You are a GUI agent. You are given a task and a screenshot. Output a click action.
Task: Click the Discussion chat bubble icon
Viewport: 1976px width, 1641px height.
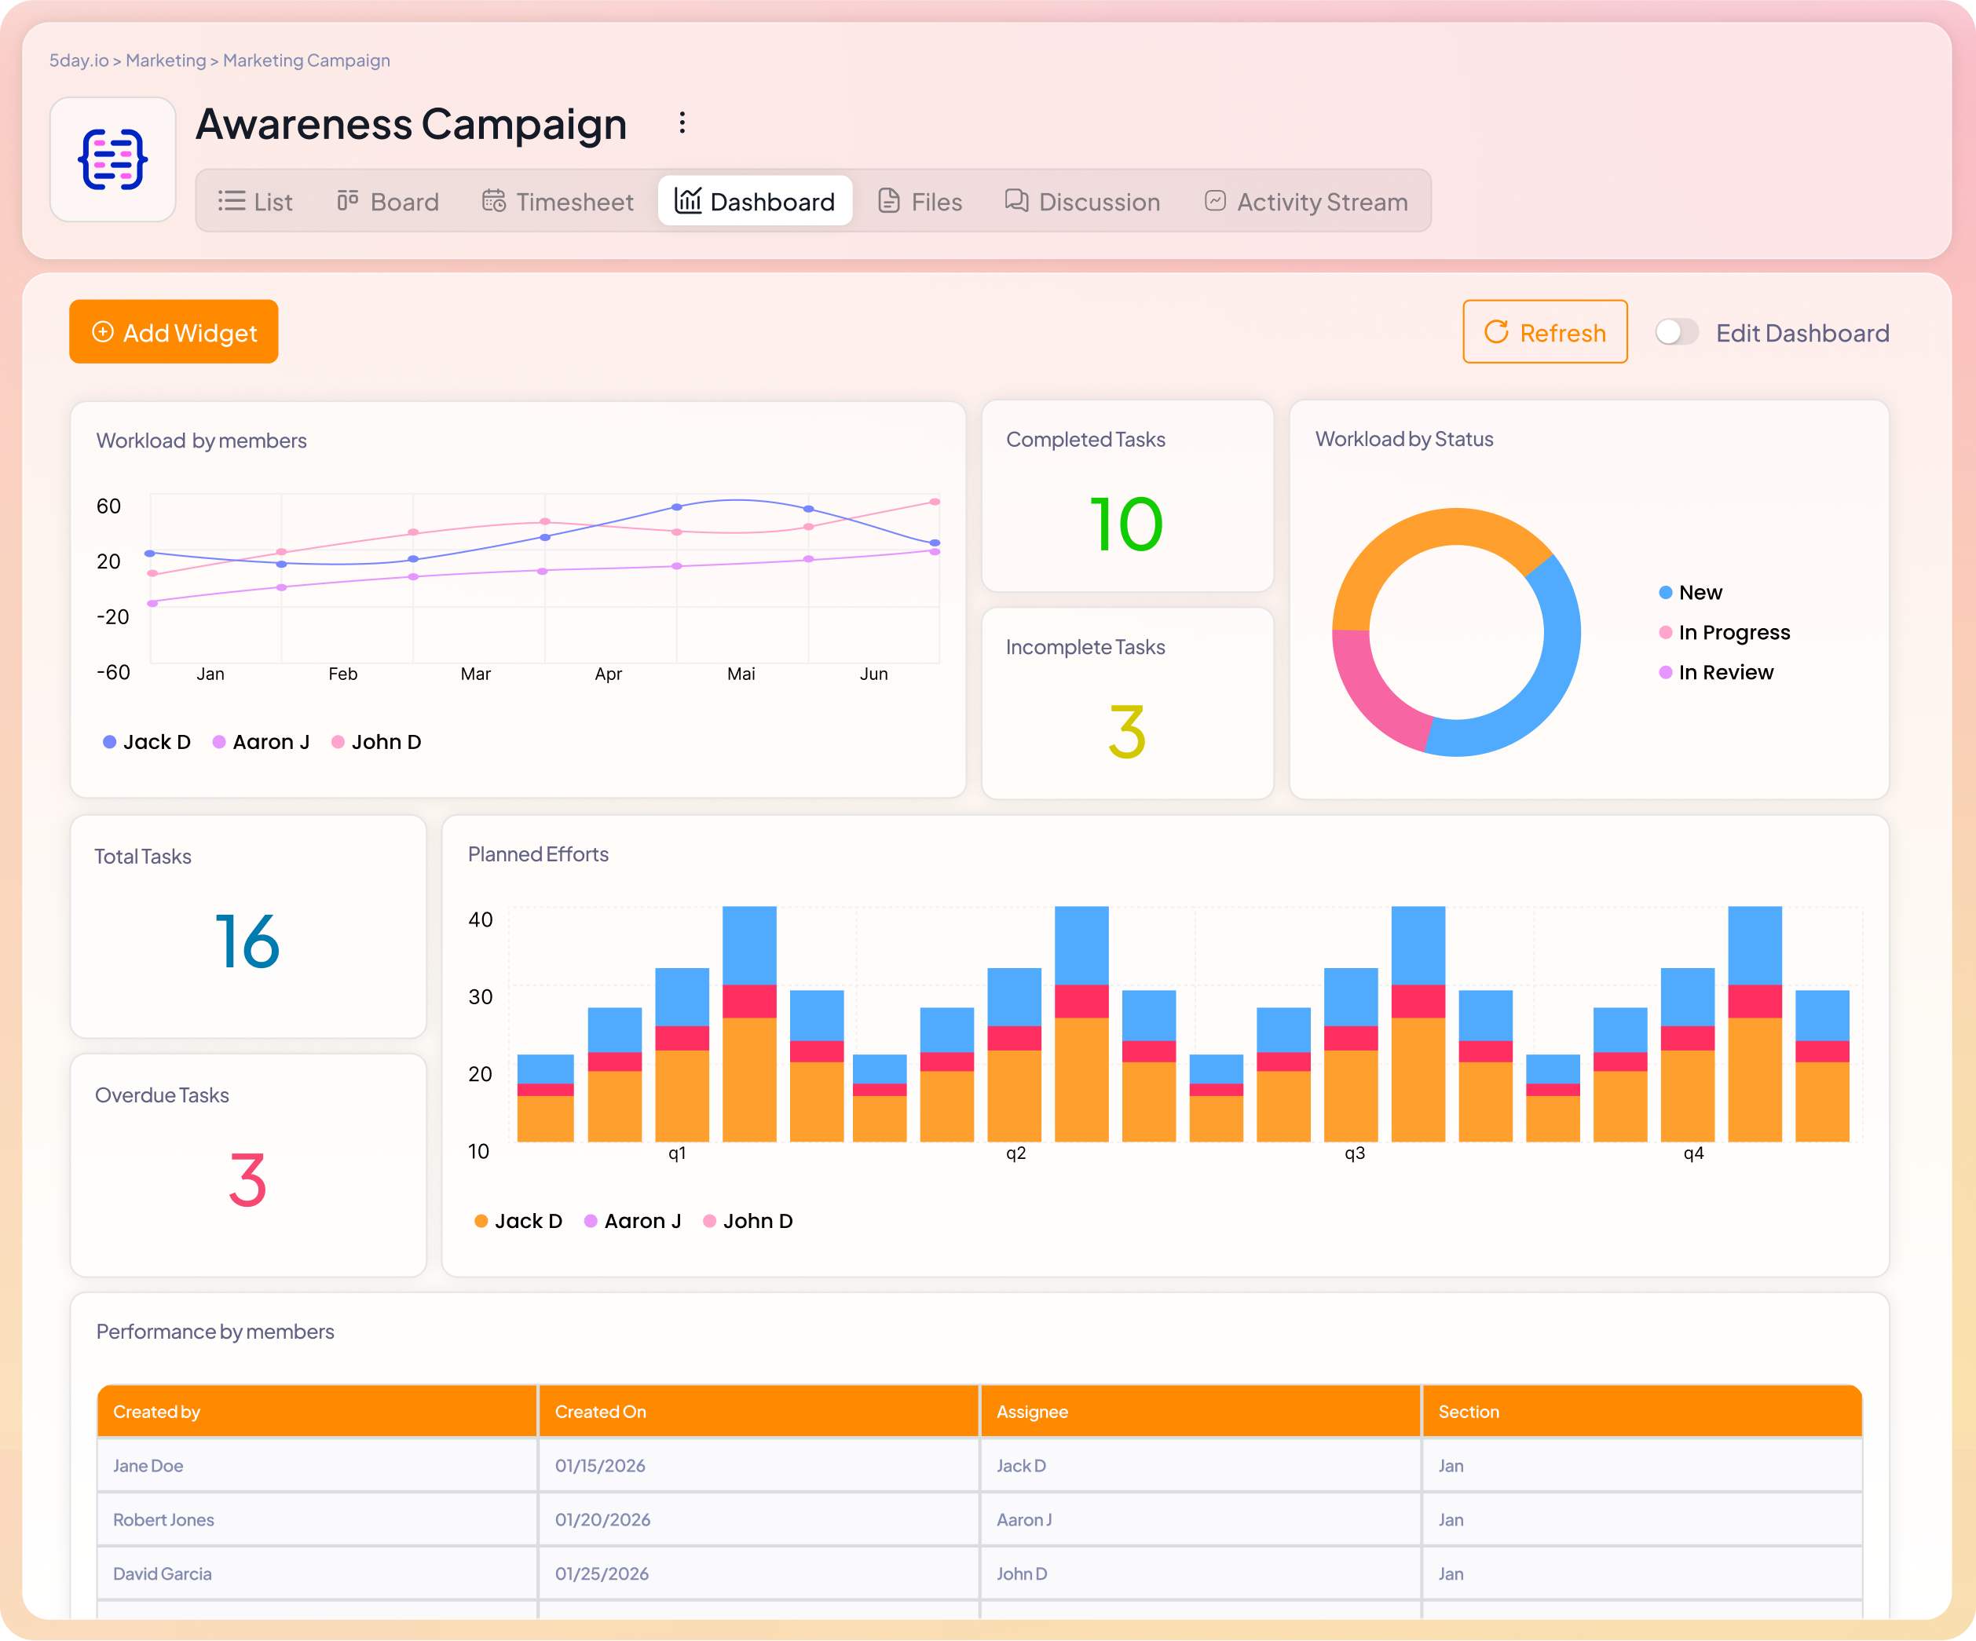click(1015, 200)
